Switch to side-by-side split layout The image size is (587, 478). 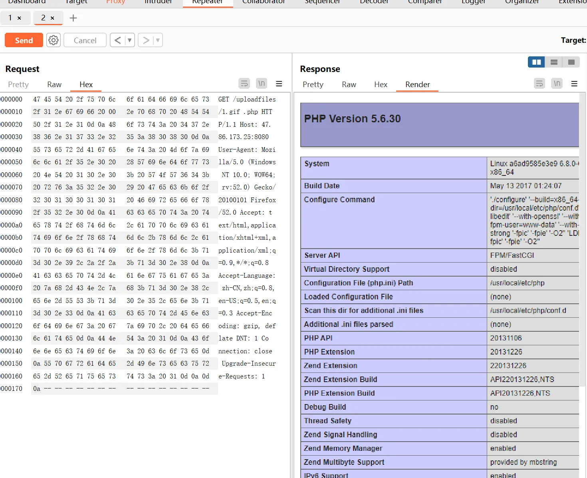click(x=536, y=62)
